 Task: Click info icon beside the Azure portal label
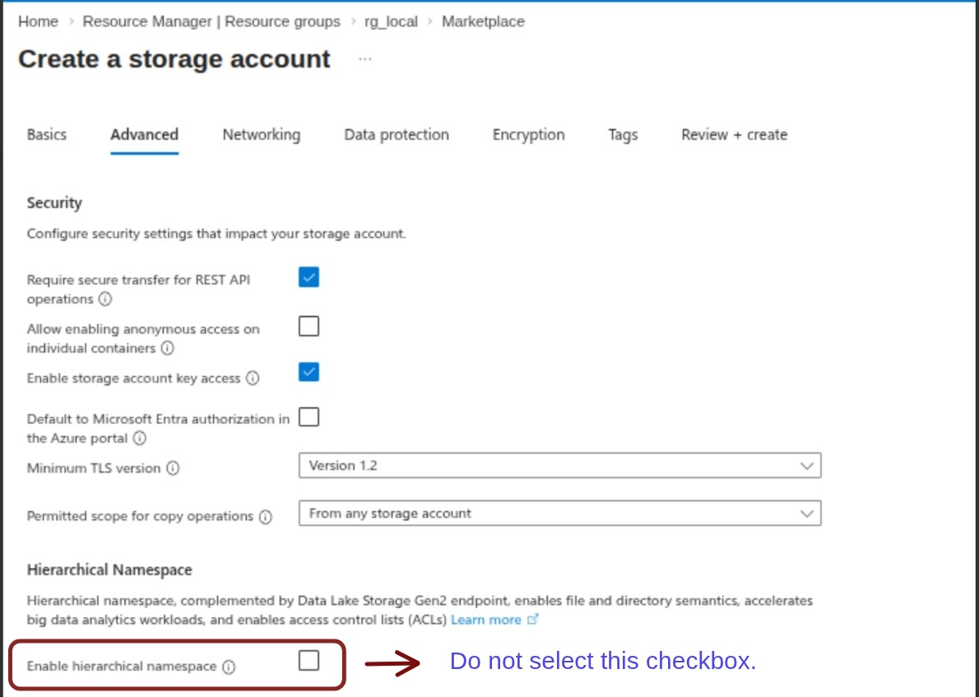(x=140, y=439)
